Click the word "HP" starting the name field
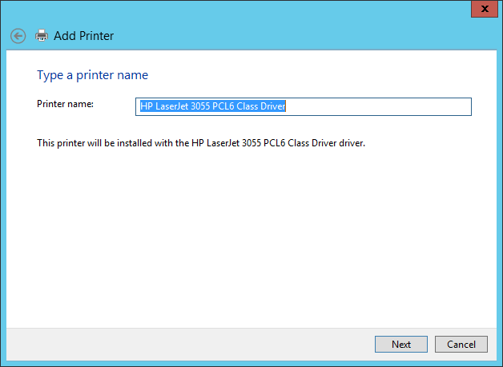503x367 pixels. [x=147, y=106]
